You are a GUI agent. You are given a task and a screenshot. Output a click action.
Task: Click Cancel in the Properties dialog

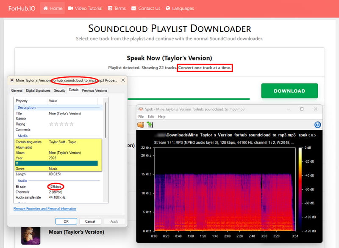coord(90,221)
